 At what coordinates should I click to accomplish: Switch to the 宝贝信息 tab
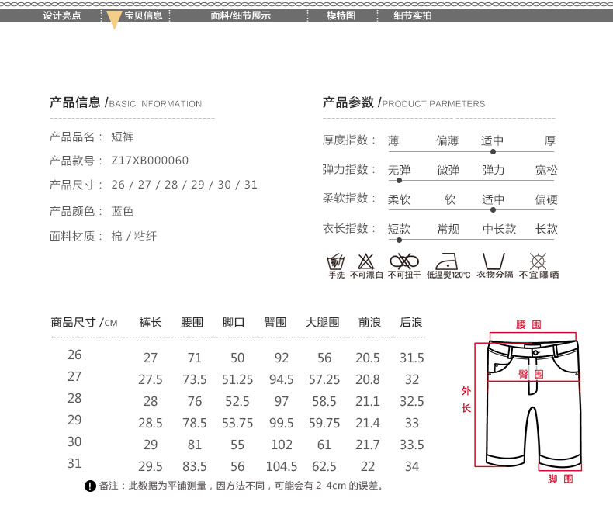point(143,16)
